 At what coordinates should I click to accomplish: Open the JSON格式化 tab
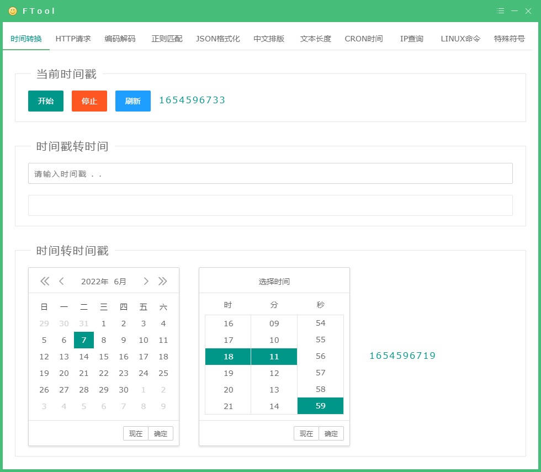[218, 39]
